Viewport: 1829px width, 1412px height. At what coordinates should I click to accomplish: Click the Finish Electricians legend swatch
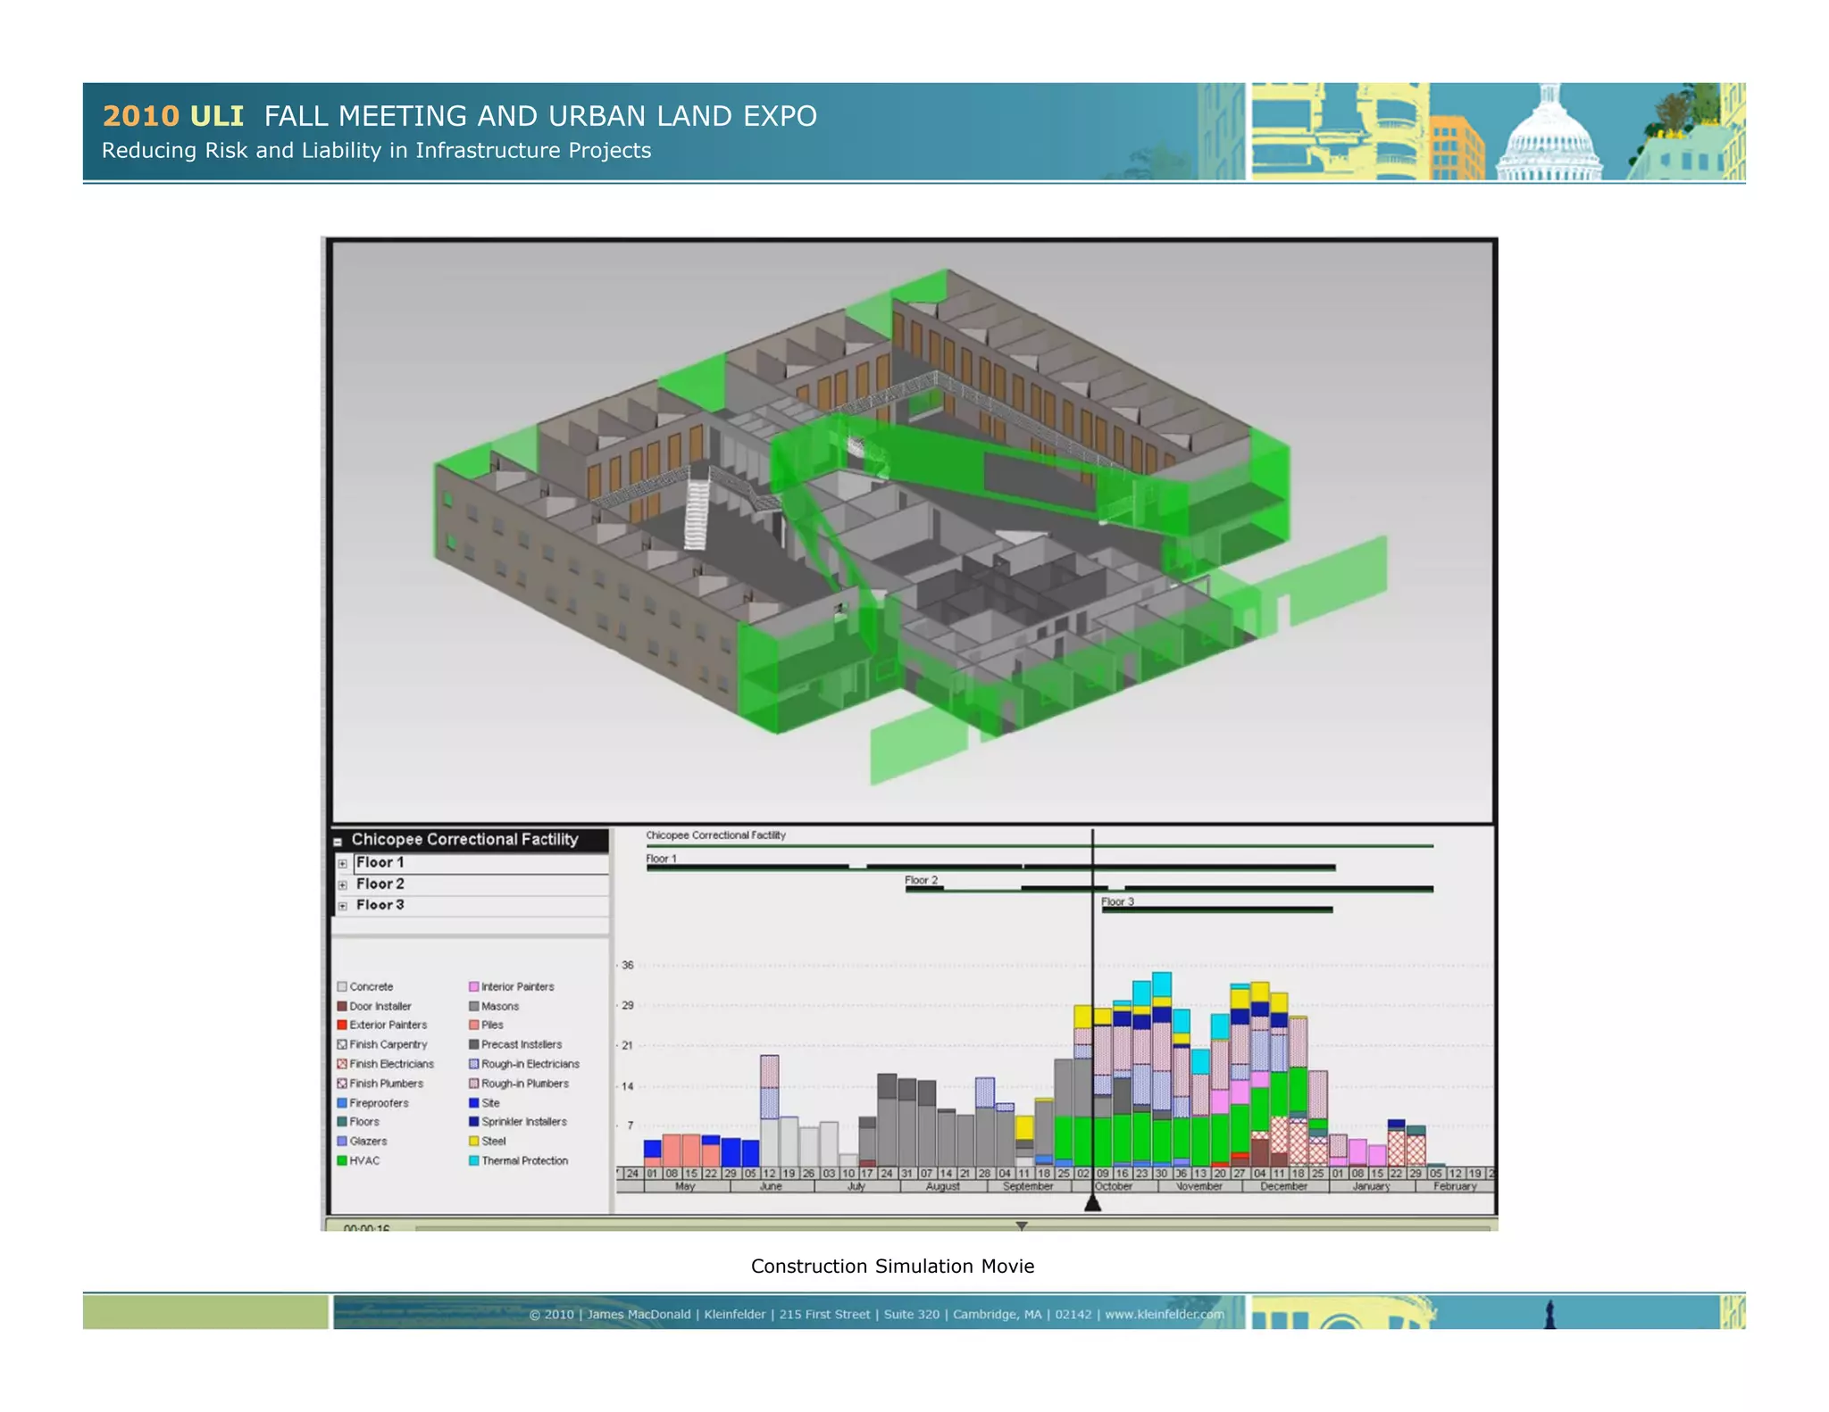pos(342,1065)
